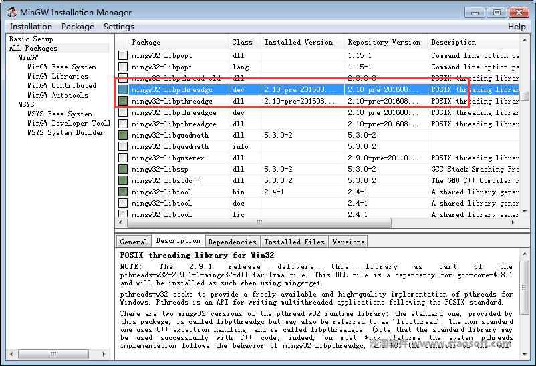Toggle checkbox for mingw32-libpthreadgc dev
Image resolution: width=536 pixels, height=366 pixels.
[123, 89]
